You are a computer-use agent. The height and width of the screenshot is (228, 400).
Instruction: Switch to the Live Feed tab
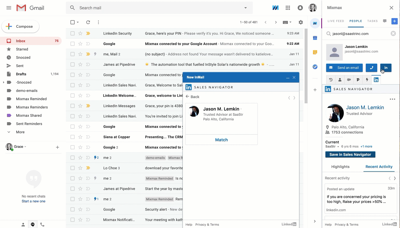(335, 21)
